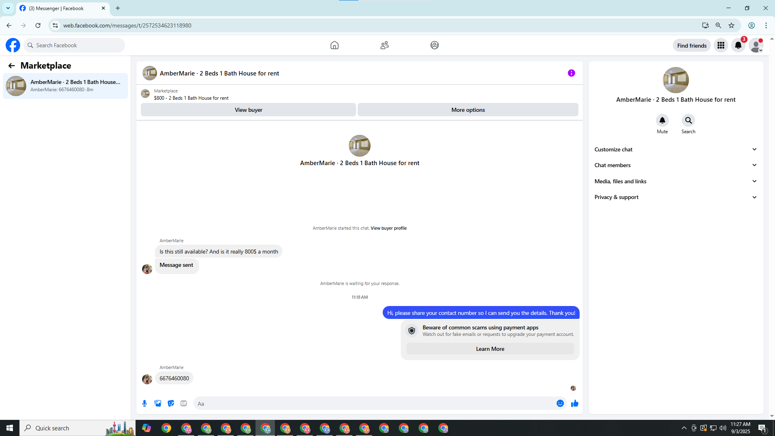
Task: Expand the Privacy & support section
Action: point(676,197)
